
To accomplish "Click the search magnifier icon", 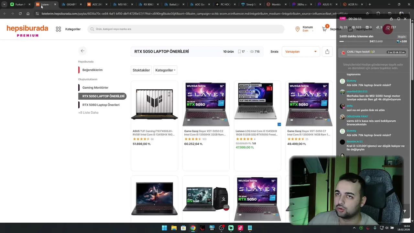I will coord(92,29).
